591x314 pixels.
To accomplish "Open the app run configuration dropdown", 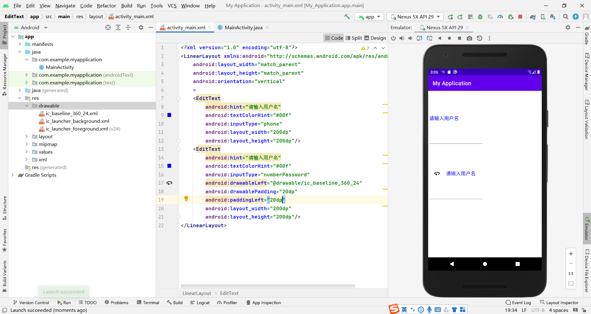I will click(x=369, y=17).
